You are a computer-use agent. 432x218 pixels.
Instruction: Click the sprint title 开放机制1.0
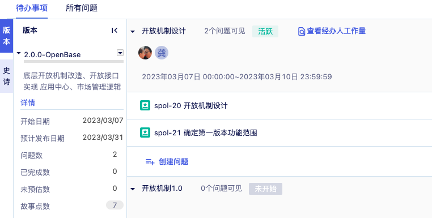(x=162, y=189)
